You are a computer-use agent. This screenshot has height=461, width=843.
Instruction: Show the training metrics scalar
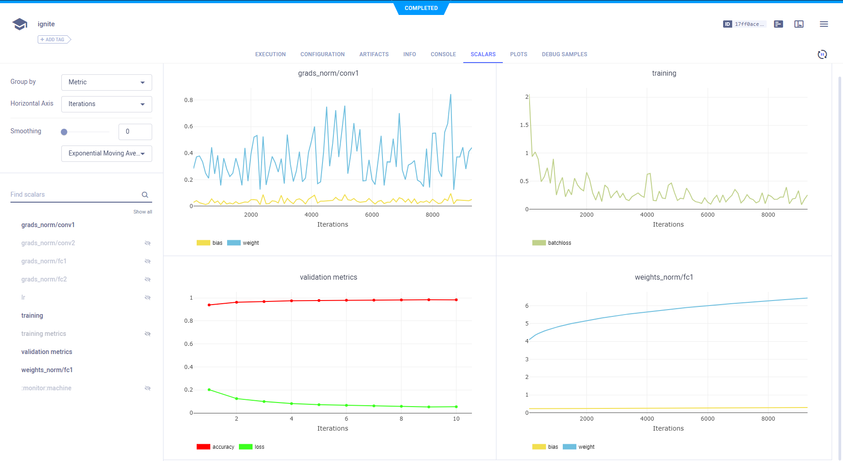click(148, 334)
